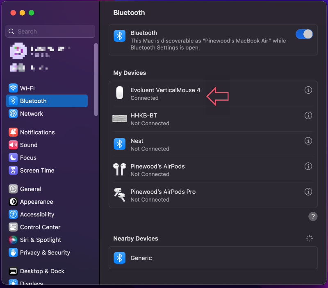Screen dimensions: 328x288
Task: Click the search field in sidebar
Action: point(50,32)
